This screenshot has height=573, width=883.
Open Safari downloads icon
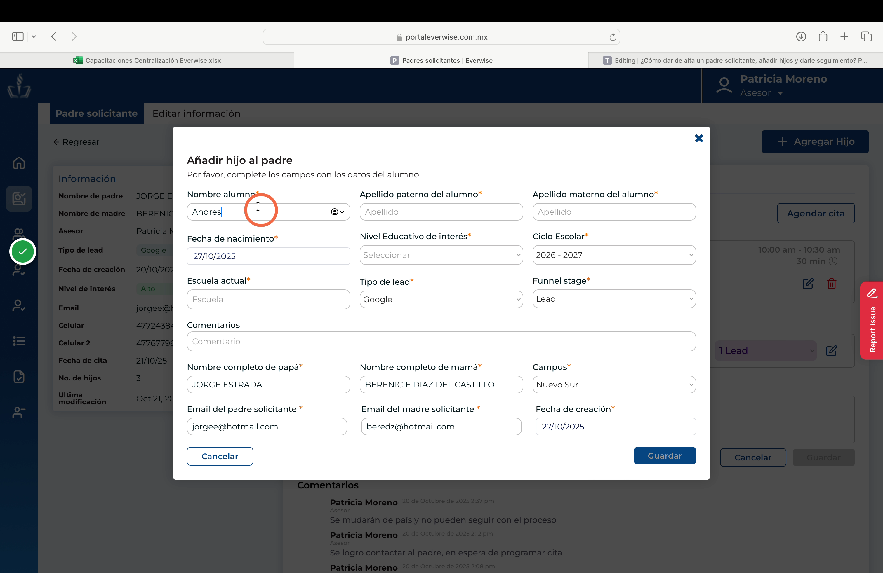(x=801, y=36)
